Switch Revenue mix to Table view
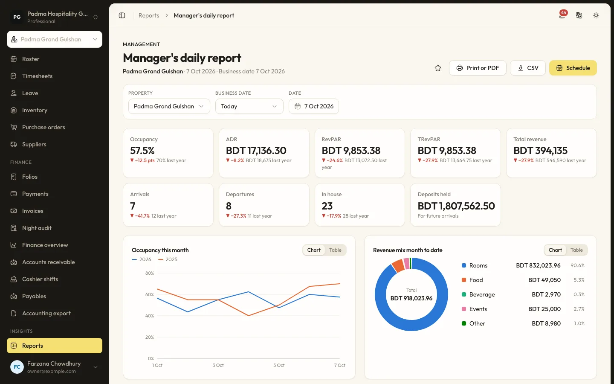Screen dimensions: 614x384 [576, 250]
